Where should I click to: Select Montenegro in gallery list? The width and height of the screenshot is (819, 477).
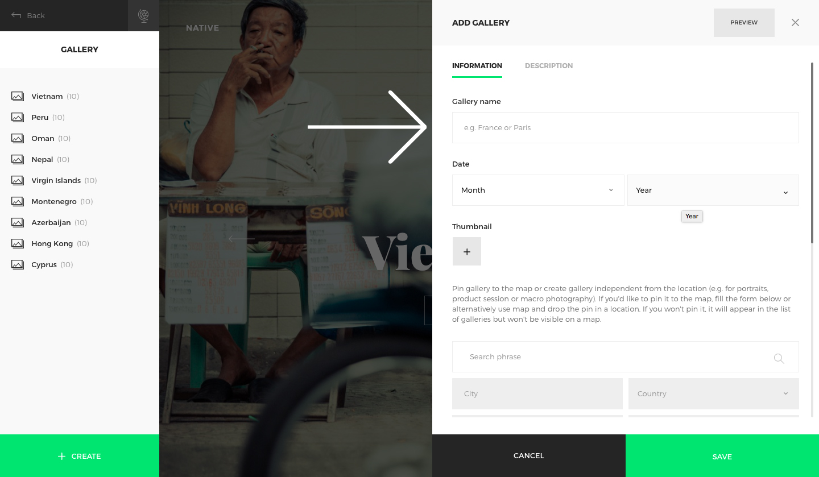(x=54, y=202)
